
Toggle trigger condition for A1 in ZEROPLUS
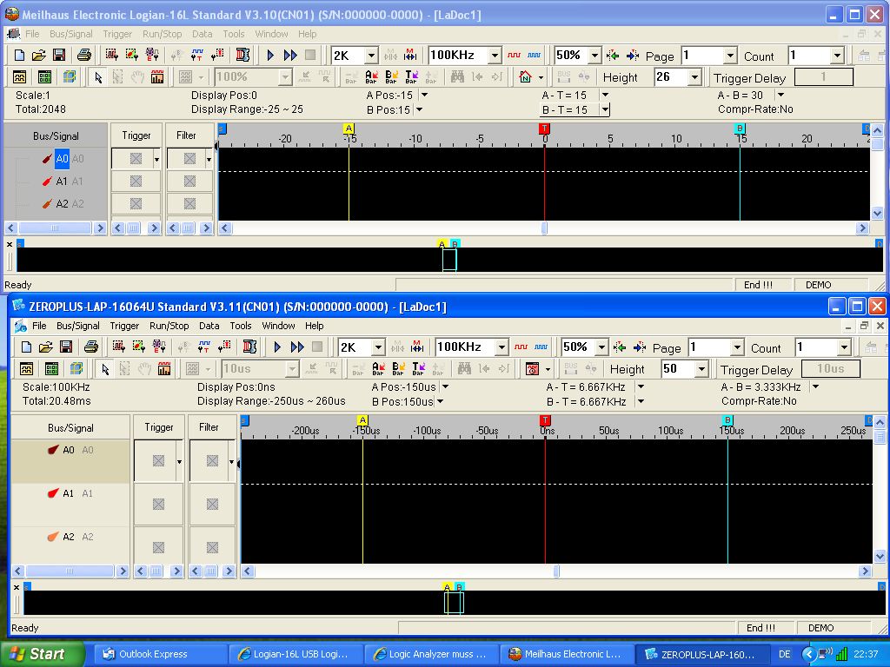coord(158,504)
